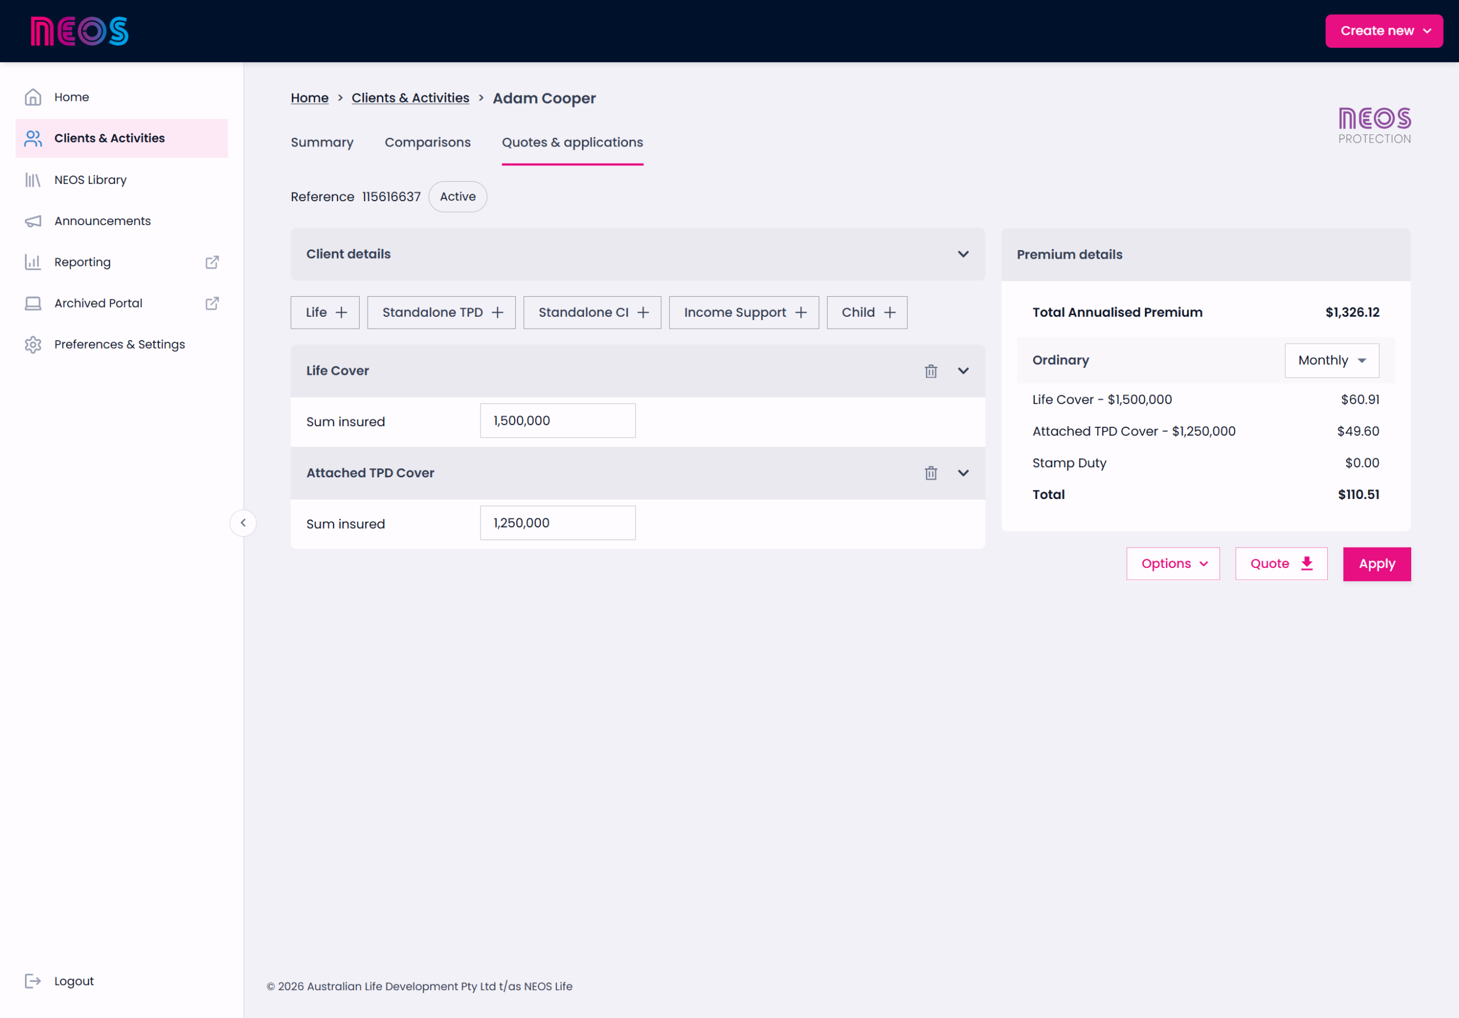The width and height of the screenshot is (1459, 1018).
Task: Select the Quotes & applications tab
Action: click(573, 142)
